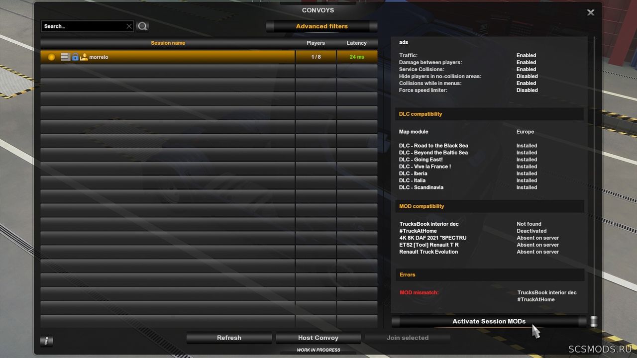Click the blue padlock icon on morrelo
Viewport: 637px width, 358px height.
(x=75, y=57)
